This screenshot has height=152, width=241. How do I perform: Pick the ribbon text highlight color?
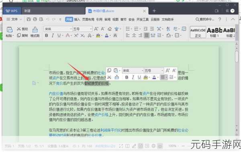click(x=98, y=35)
